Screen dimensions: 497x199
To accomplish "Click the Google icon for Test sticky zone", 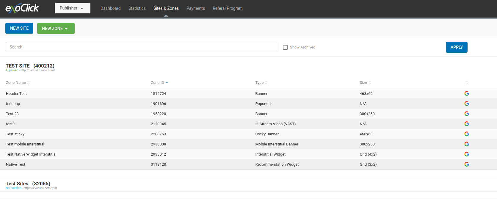I will (x=466, y=134).
